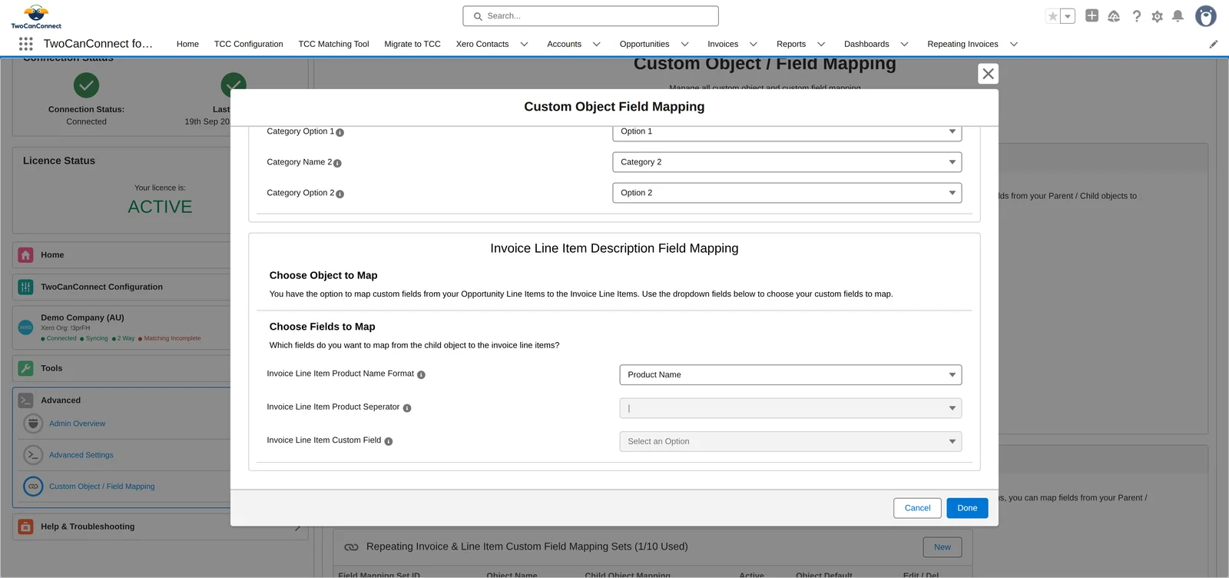This screenshot has height=578, width=1229.
Task: Open the Migrate to TCC tab
Action: pyautogui.click(x=412, y=44)
